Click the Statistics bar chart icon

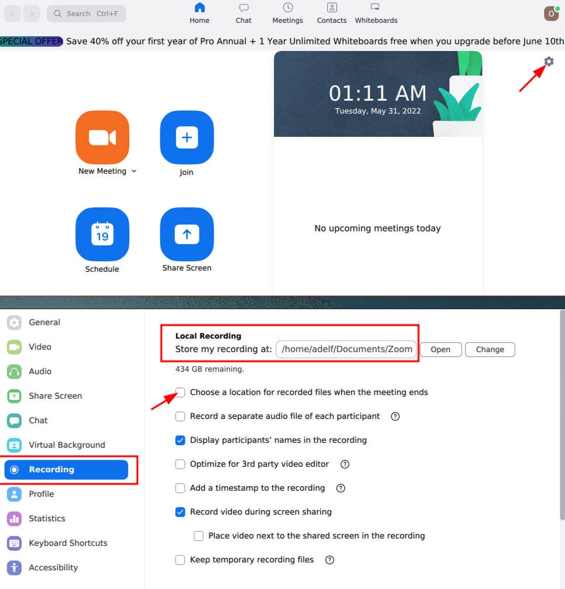[14, 519]
